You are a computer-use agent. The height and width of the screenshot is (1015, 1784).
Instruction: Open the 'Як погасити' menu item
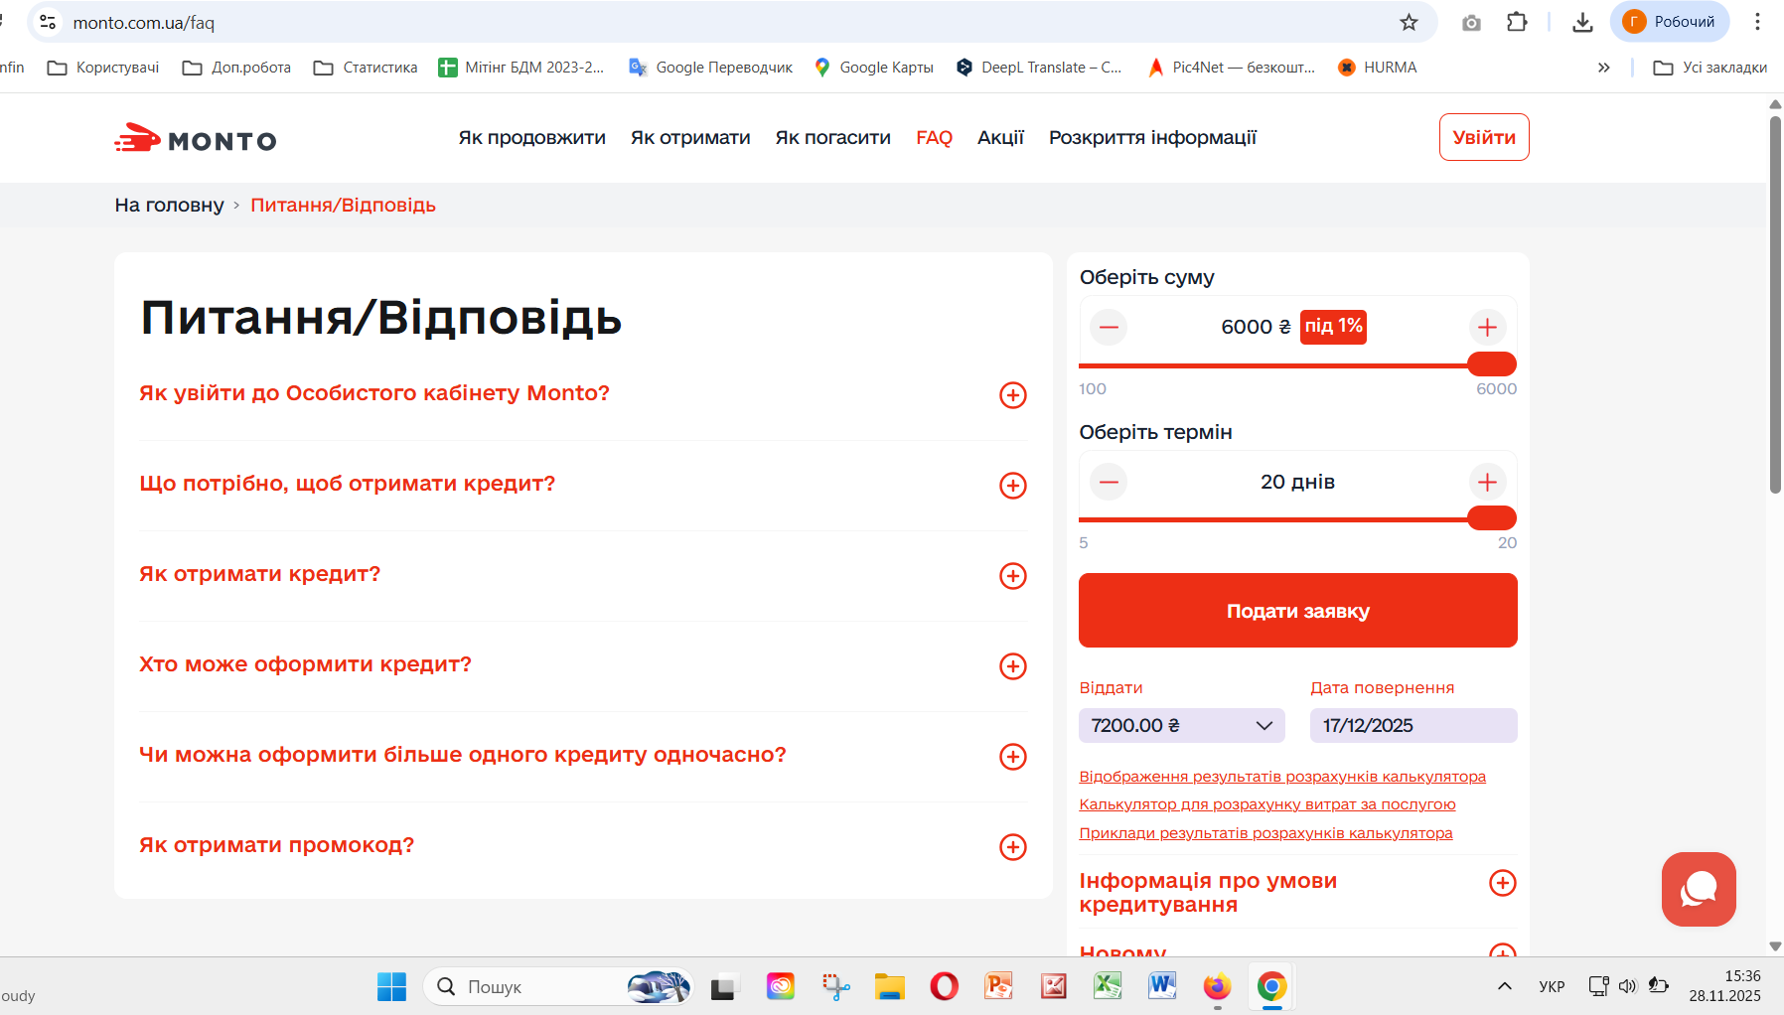832,137
